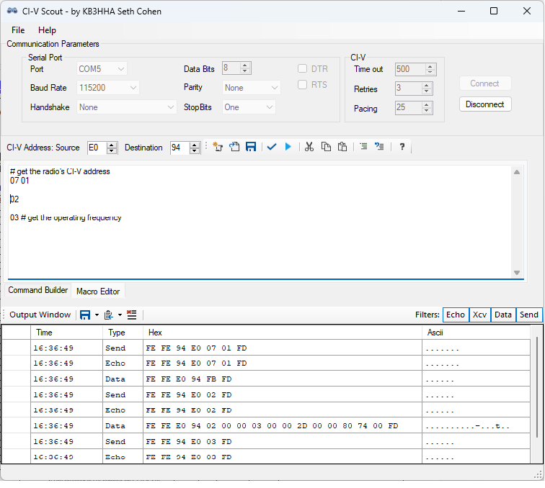Click the question mark help icon
Viewport: 545px width, 488px height.
pos(402,147)
